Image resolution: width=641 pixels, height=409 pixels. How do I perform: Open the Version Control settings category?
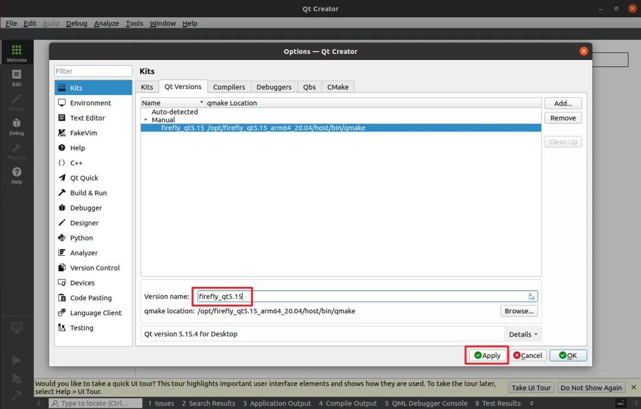click(93, 268)
